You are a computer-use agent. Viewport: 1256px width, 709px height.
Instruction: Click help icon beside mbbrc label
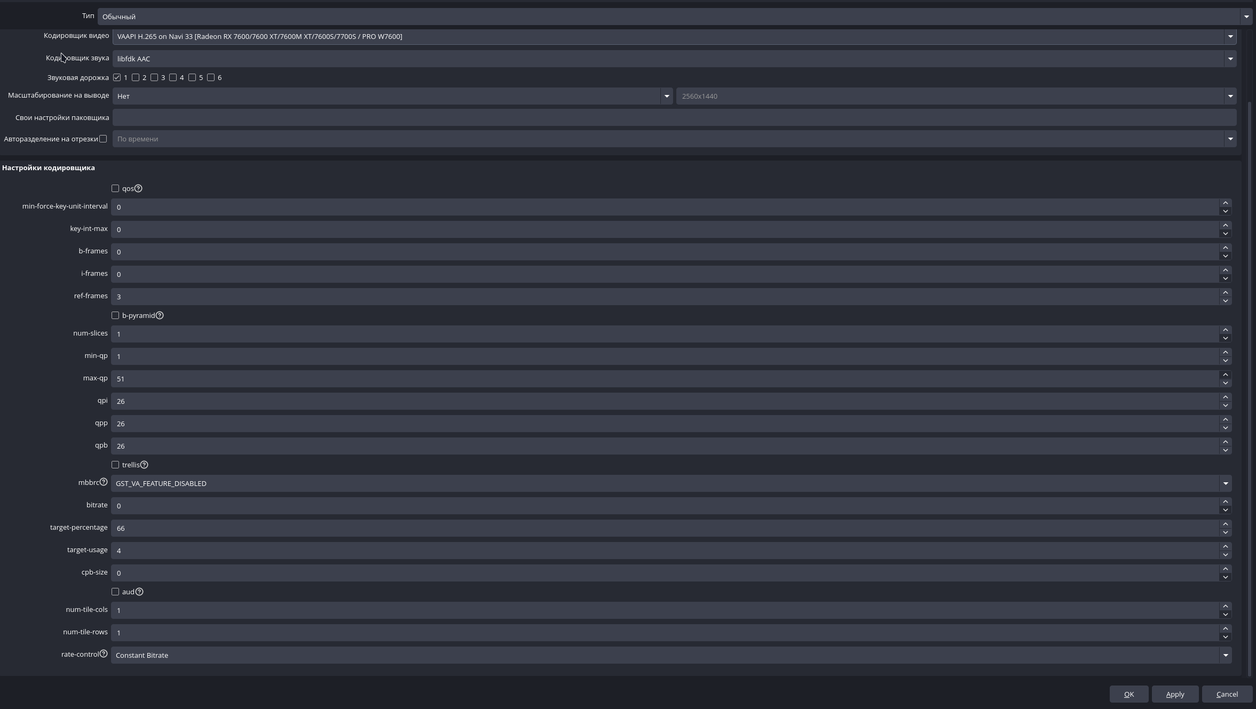104,482
